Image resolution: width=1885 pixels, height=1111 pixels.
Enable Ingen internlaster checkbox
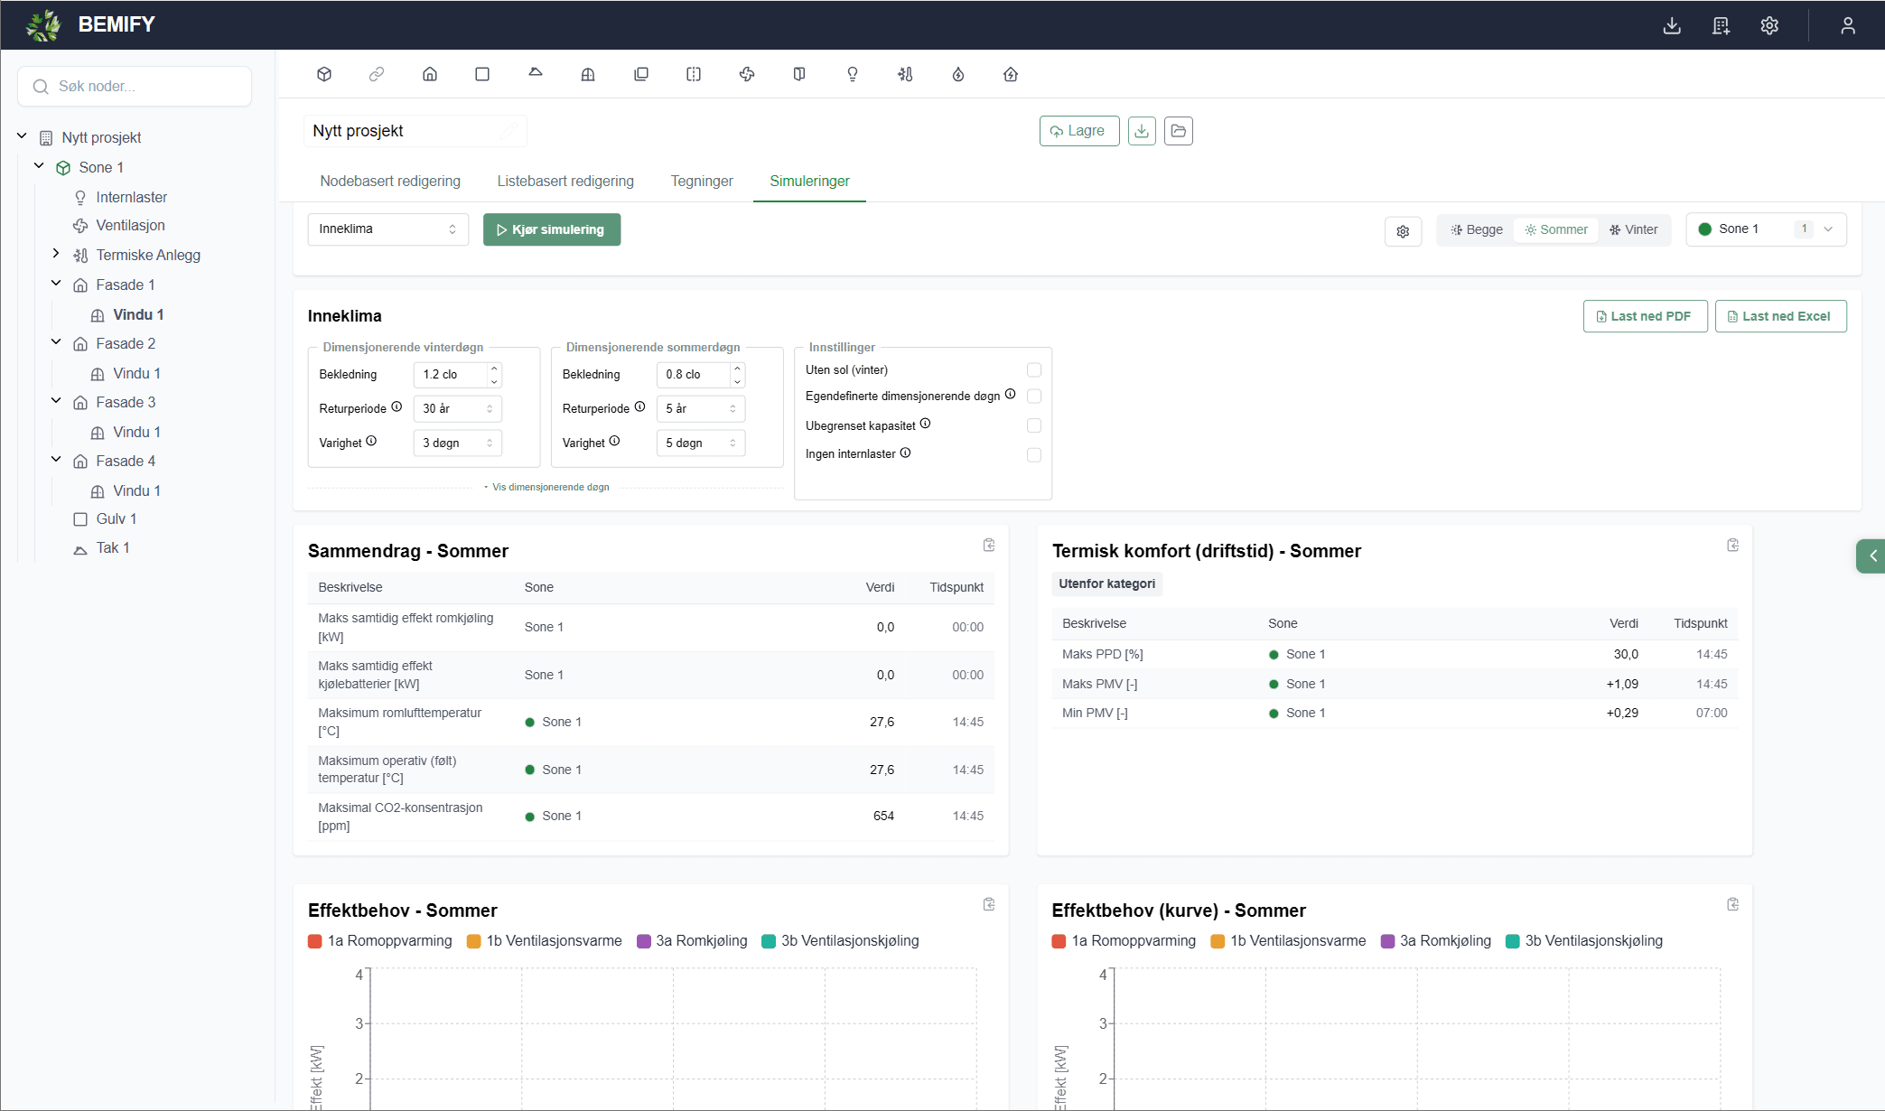1034,455
